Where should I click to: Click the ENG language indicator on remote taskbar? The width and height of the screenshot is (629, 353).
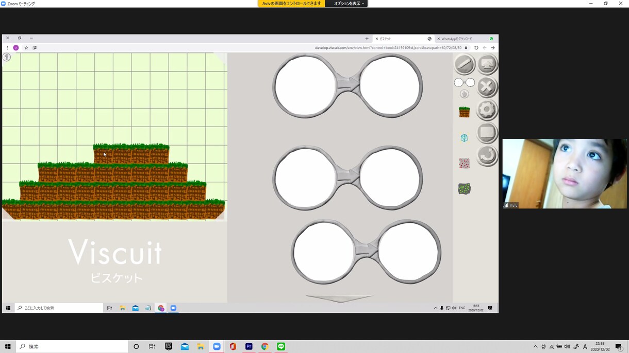(x=462, y=308)
